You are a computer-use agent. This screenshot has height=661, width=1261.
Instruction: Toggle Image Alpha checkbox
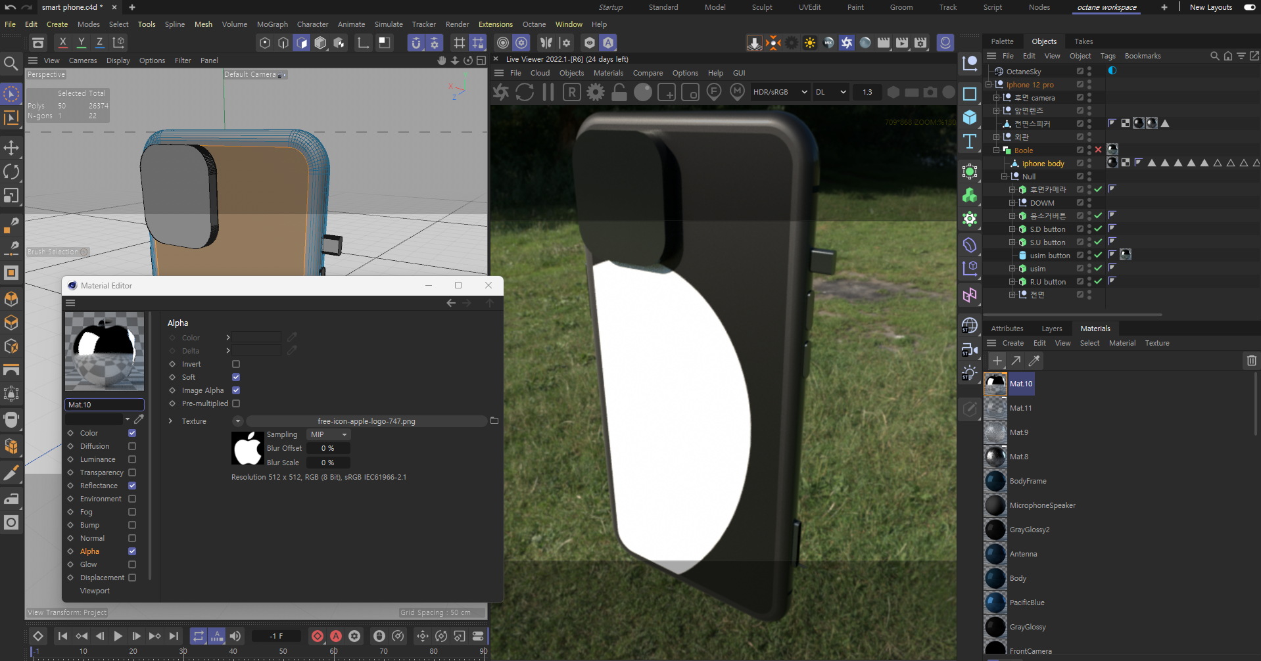[236, 390]
